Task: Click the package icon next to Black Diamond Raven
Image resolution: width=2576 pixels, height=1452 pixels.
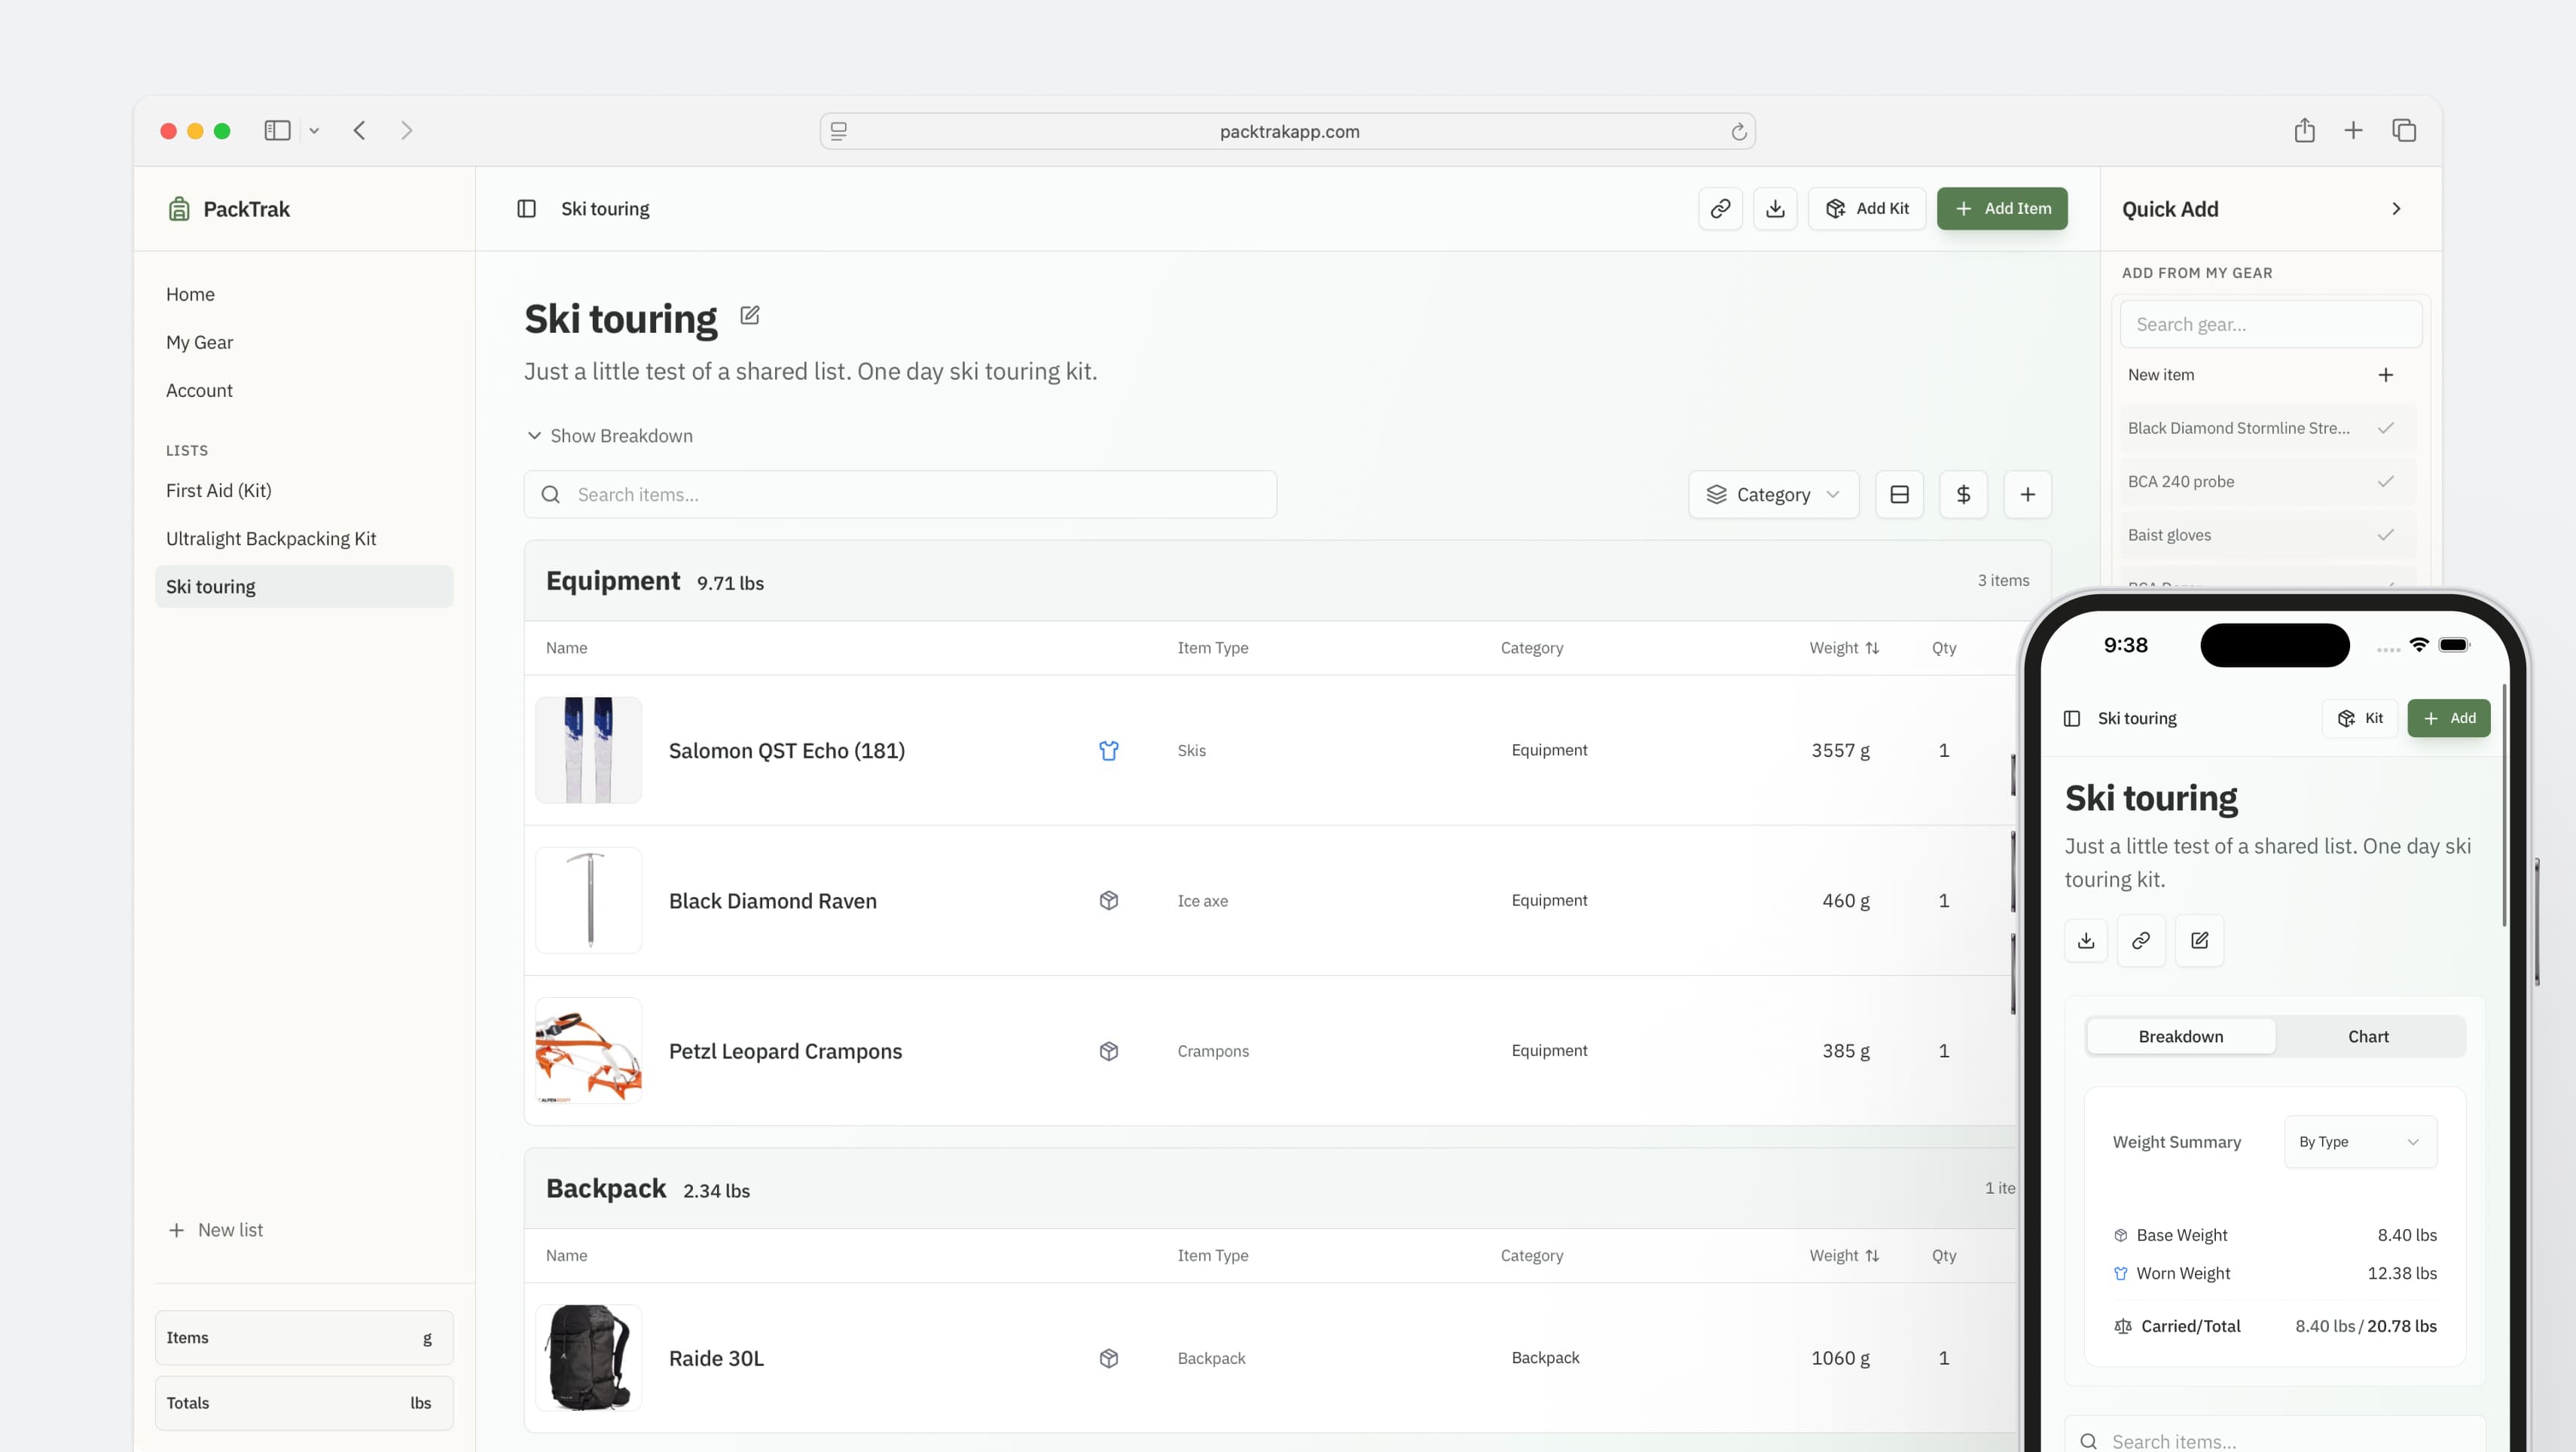Action: click(1109, 900)
